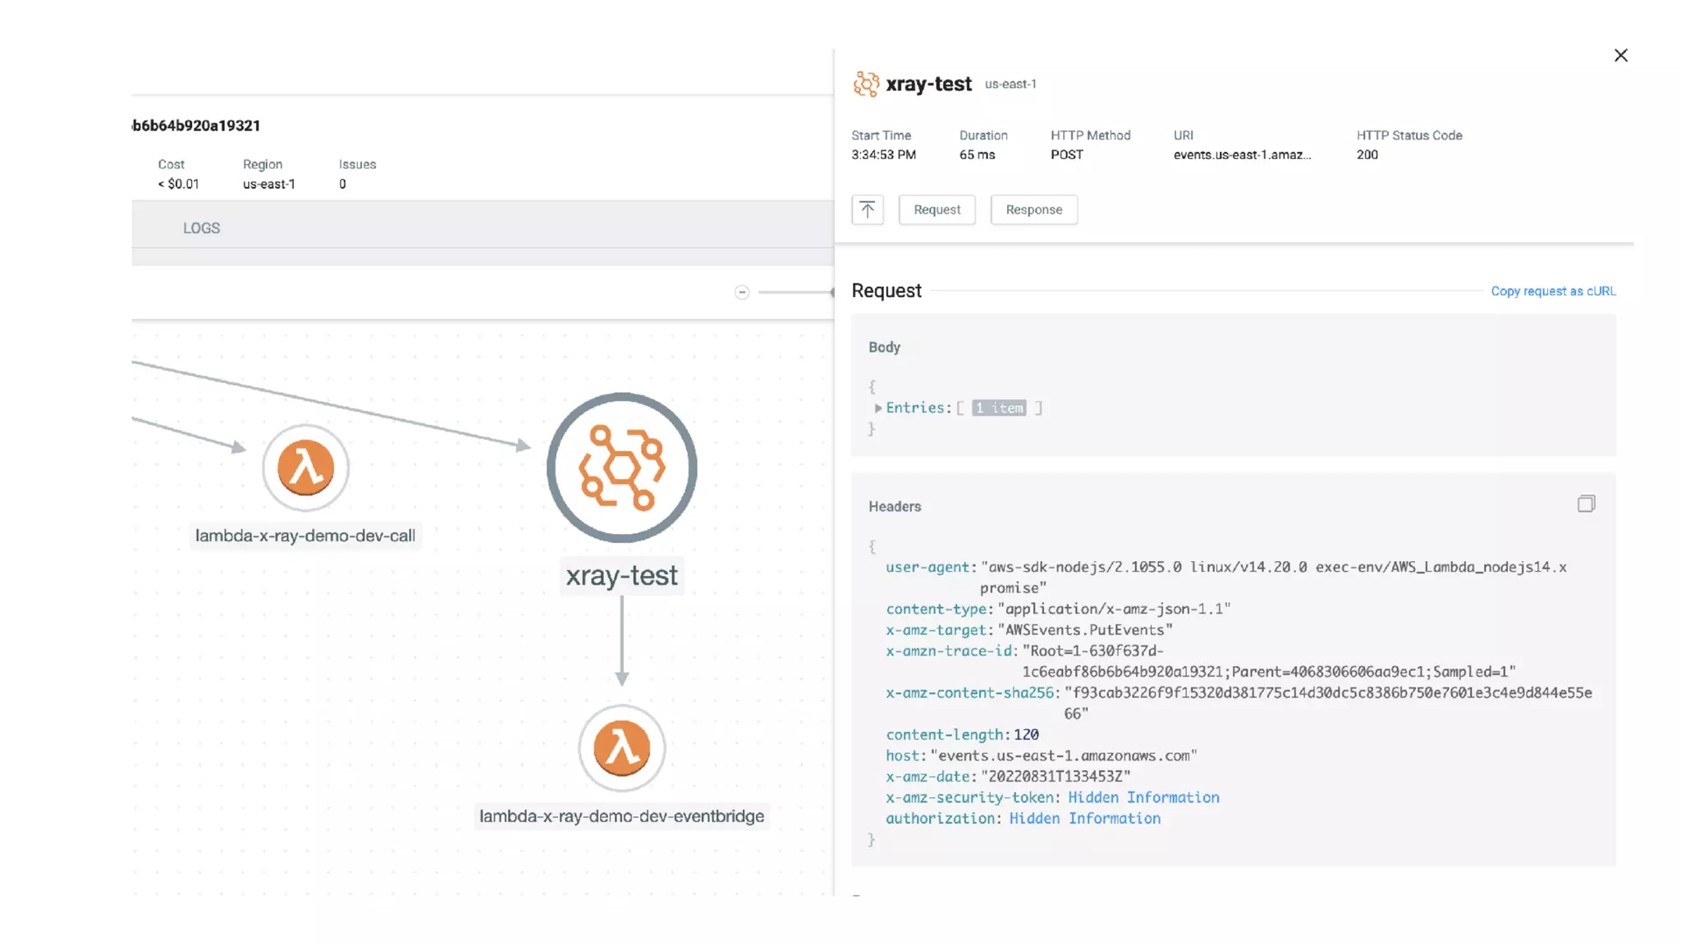
Task: Click Copy request as cURL link
Action: pyautogui.click(x=1553, y=291)
